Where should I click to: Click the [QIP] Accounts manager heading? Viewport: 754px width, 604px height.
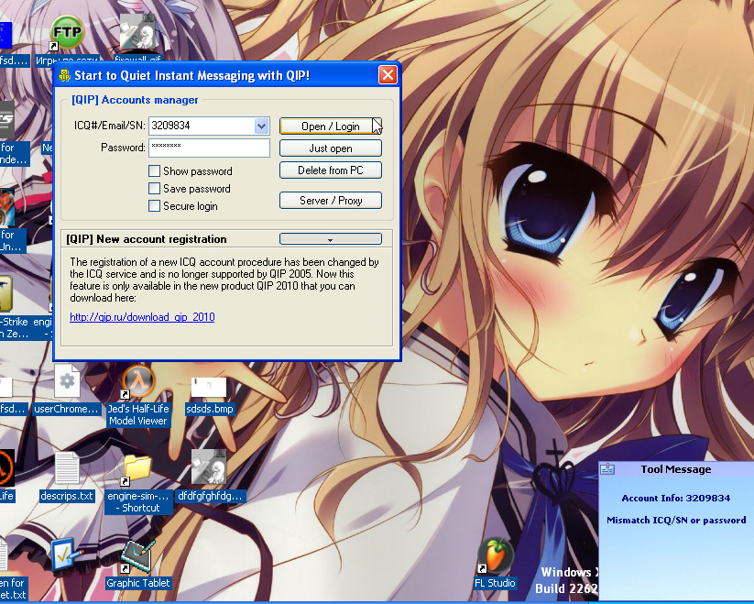(135, 100)
